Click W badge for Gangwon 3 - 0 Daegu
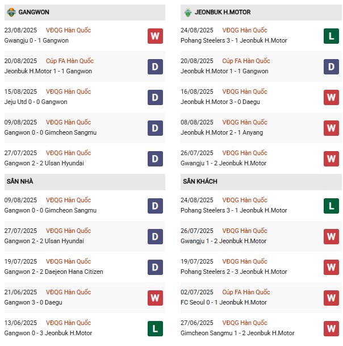The height and width of the screenshot is (346, 343). [x=155, y=298]
